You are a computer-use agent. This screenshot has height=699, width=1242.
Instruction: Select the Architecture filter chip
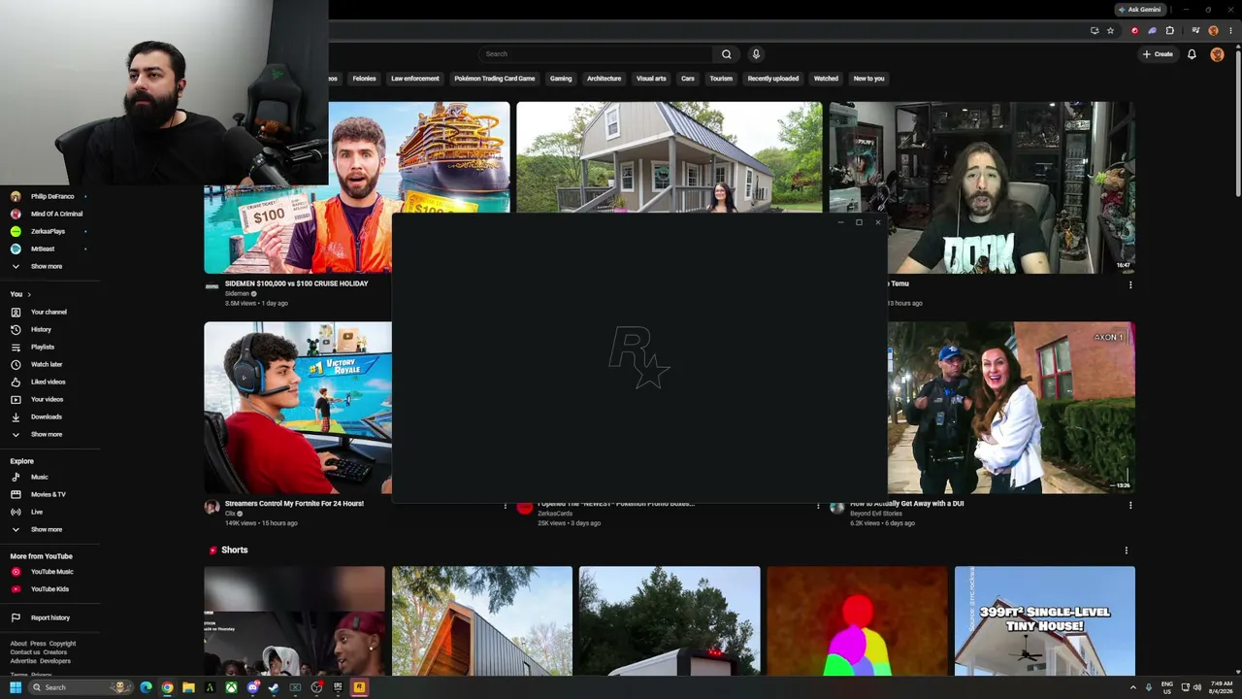pyautogui.click(x=604, y=79)
